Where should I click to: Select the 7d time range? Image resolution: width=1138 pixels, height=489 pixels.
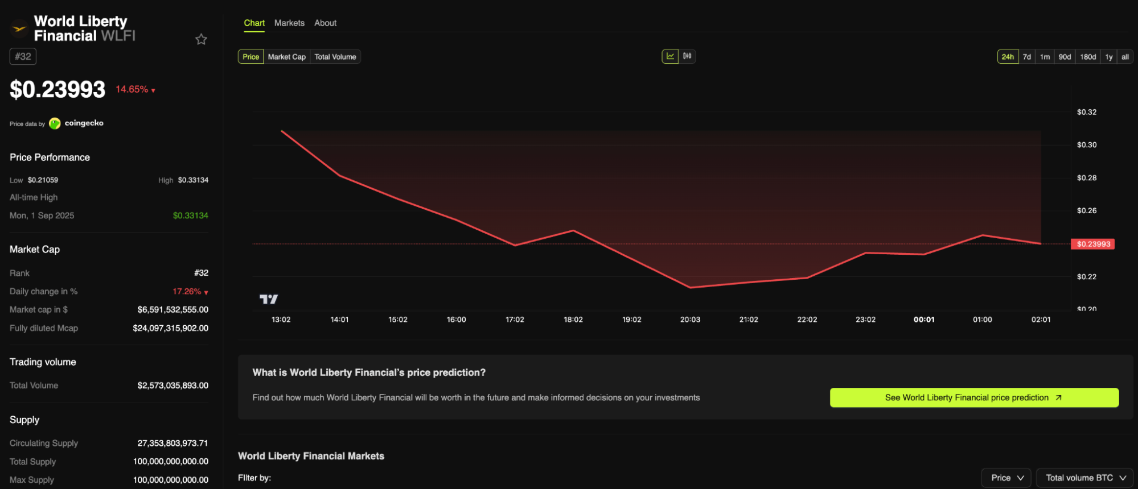[x=1027, y=57]
